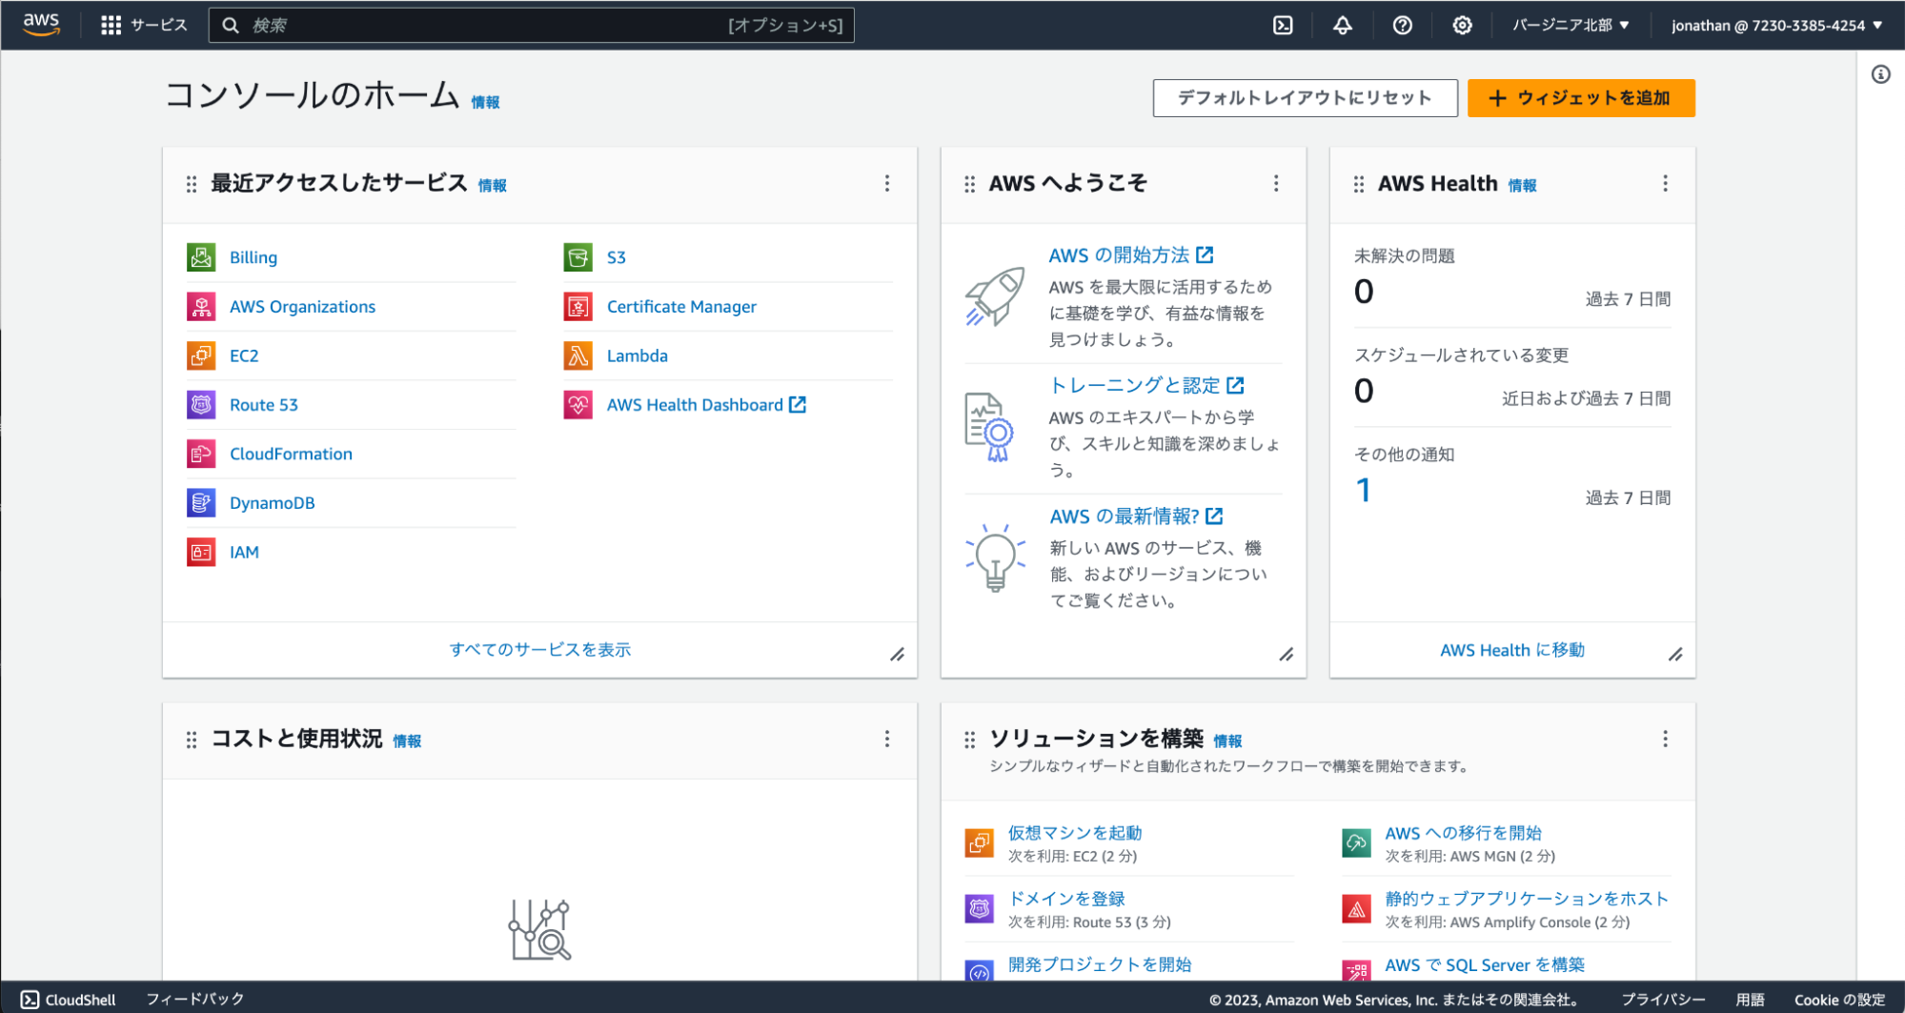Open 情報 link beside 最近アクセスしたサービス
The width and height of the screenshot is (1905, 1013).
pyautogui.click(x=492, y=186)
